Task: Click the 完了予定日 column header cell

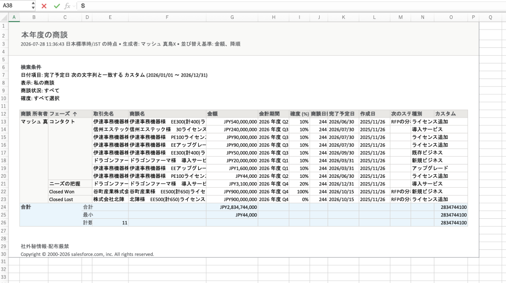Action: pyautogui.click(x=343, y=114)
